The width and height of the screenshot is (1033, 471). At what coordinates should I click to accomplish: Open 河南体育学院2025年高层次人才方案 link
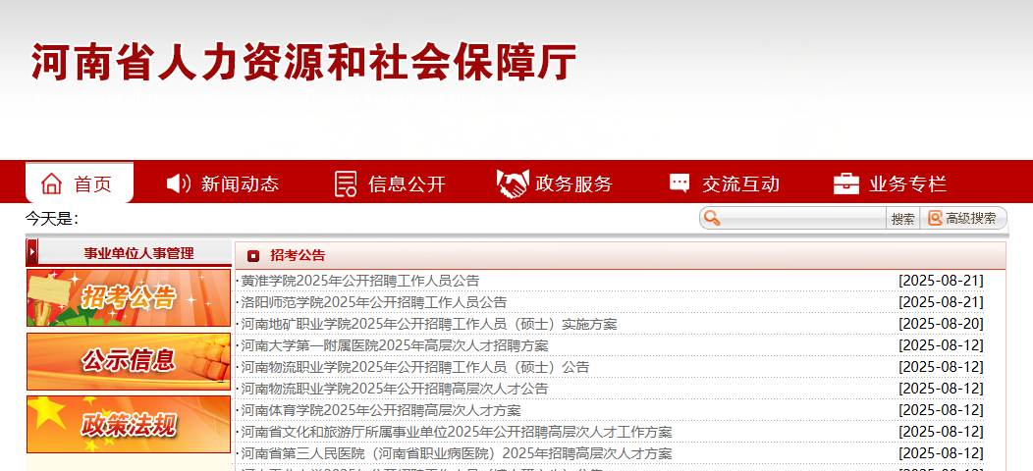[381, 410]
